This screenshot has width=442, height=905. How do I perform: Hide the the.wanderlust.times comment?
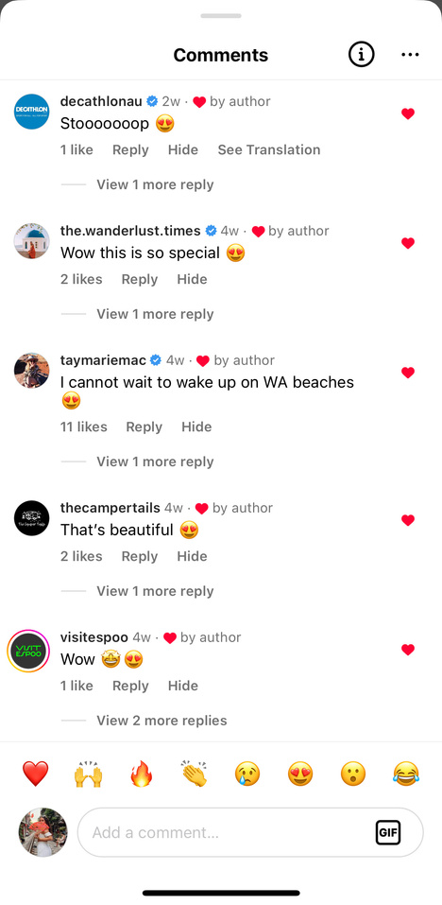tap(192, 279)
